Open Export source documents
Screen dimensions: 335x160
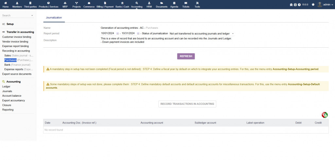pos(17,74)
